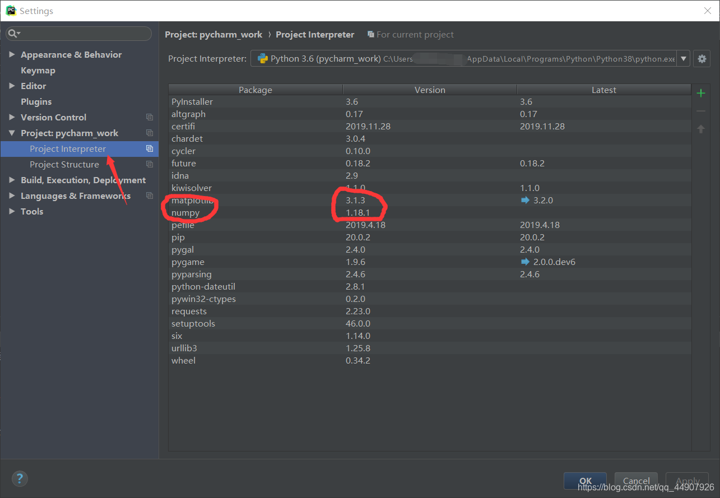Click the For current project label
Image resolution: width=720 pixels, height=498 pixels.
click(415, 34)
